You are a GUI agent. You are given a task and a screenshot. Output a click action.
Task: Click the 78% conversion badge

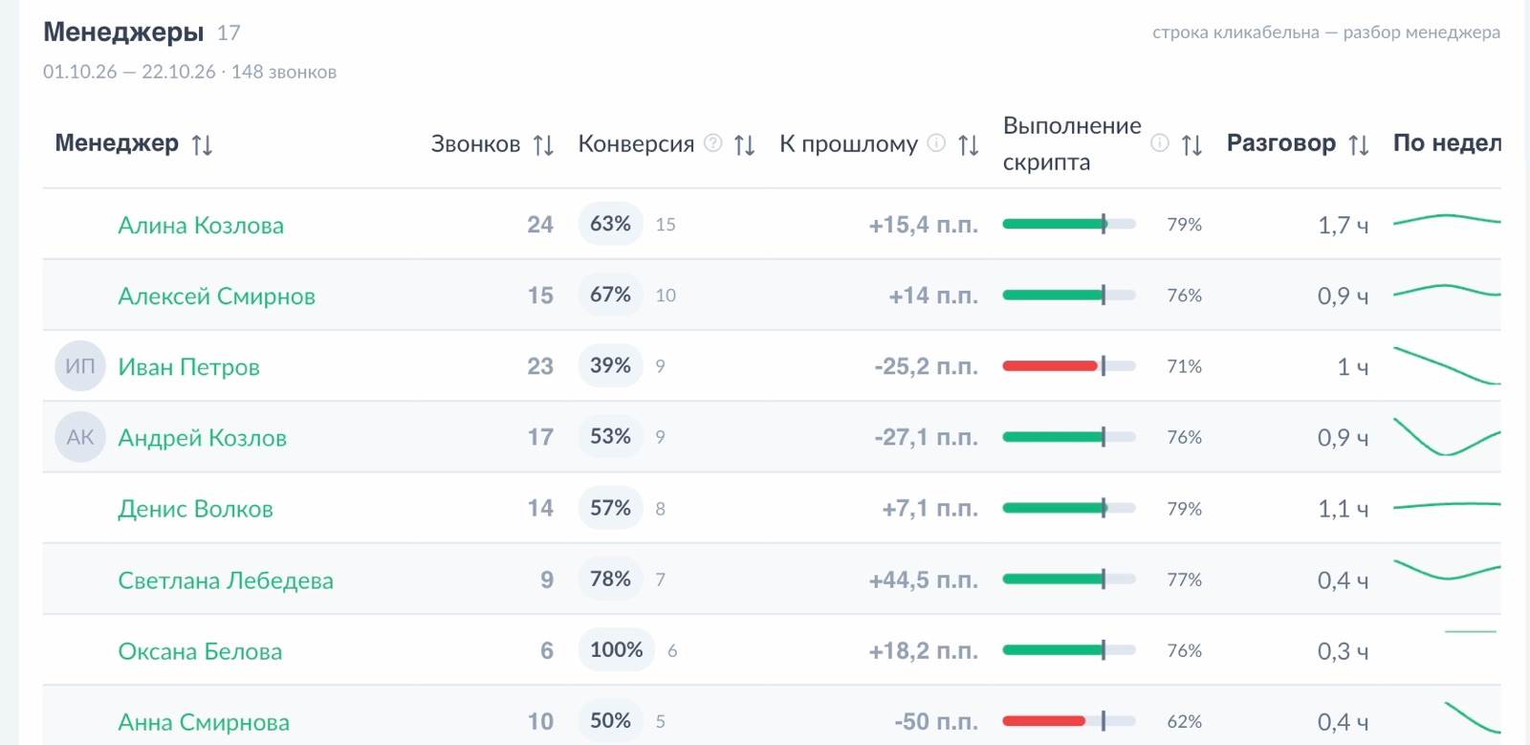click(x=610, y=580)
